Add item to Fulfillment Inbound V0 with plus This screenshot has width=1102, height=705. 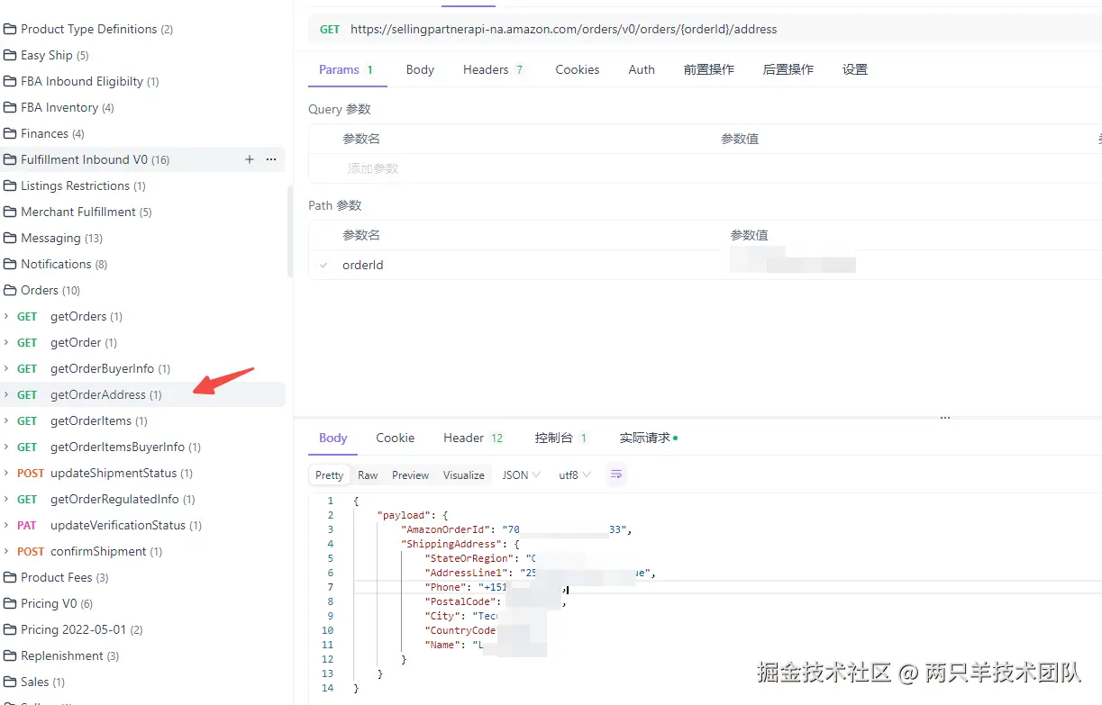(x=250, y=159)
